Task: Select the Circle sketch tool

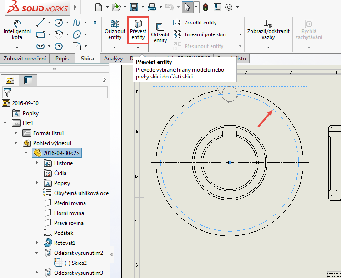Action: pos(59,23)
